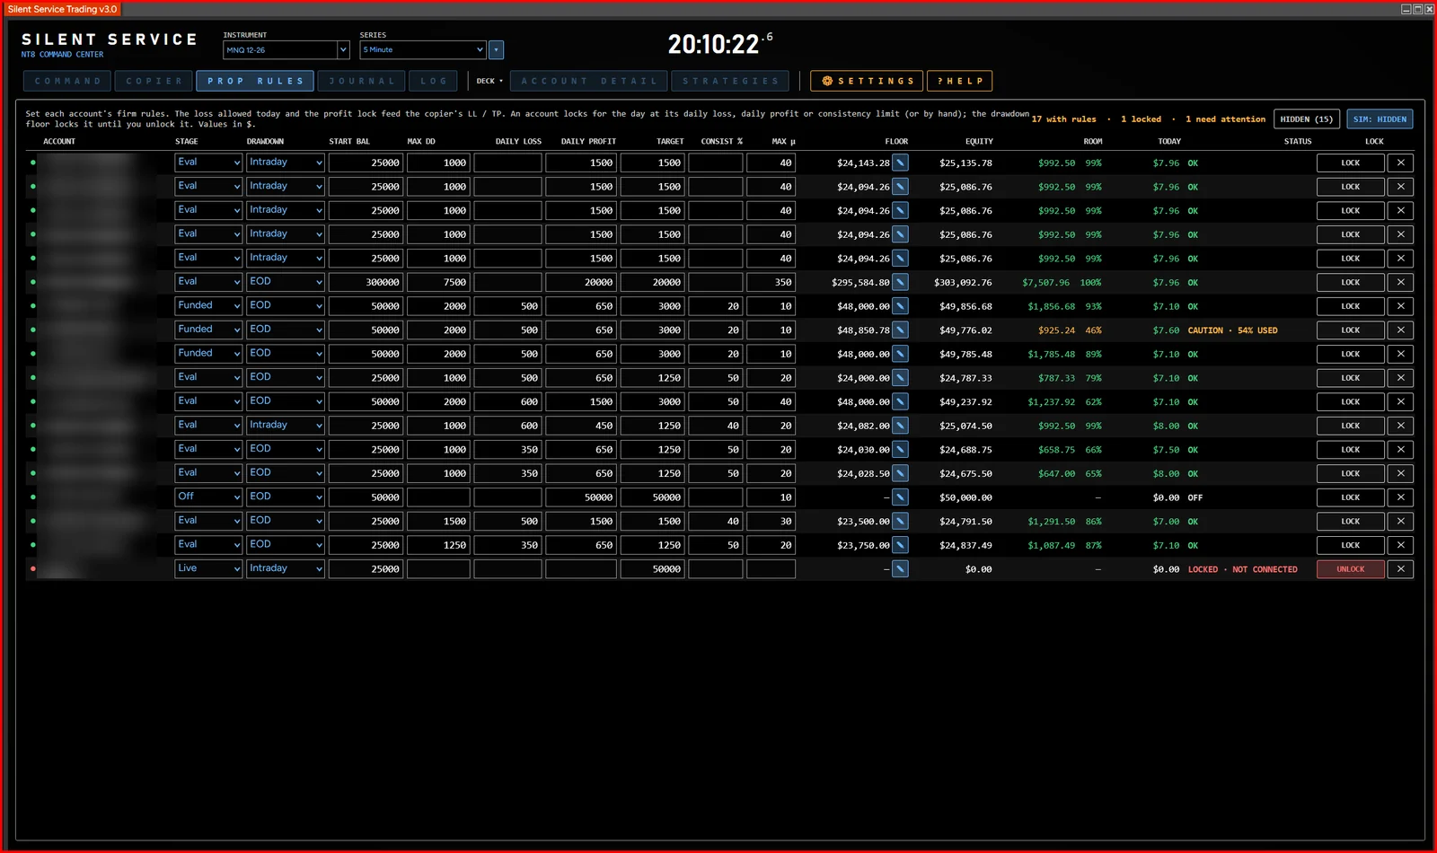Image resolution: width=1437 pixels, height=853 pixels.
Task: Switch to the COMMAND tab
Action: click(x=67, y=81)
